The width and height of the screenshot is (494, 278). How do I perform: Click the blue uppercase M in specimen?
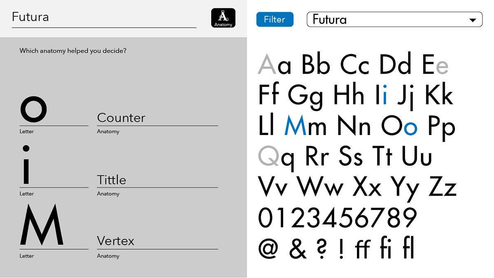tap(296, 126)
